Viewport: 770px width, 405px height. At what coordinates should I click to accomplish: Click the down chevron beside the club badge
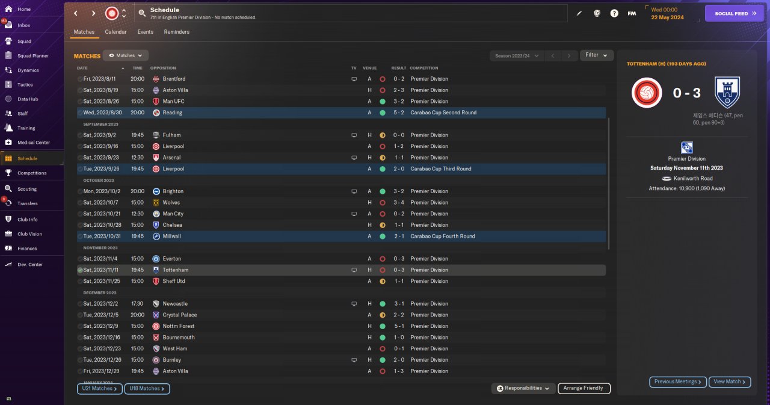[x=124, y=16]
